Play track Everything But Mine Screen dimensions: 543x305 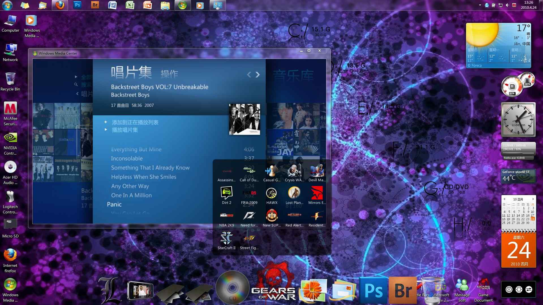[x=136, y=149]
